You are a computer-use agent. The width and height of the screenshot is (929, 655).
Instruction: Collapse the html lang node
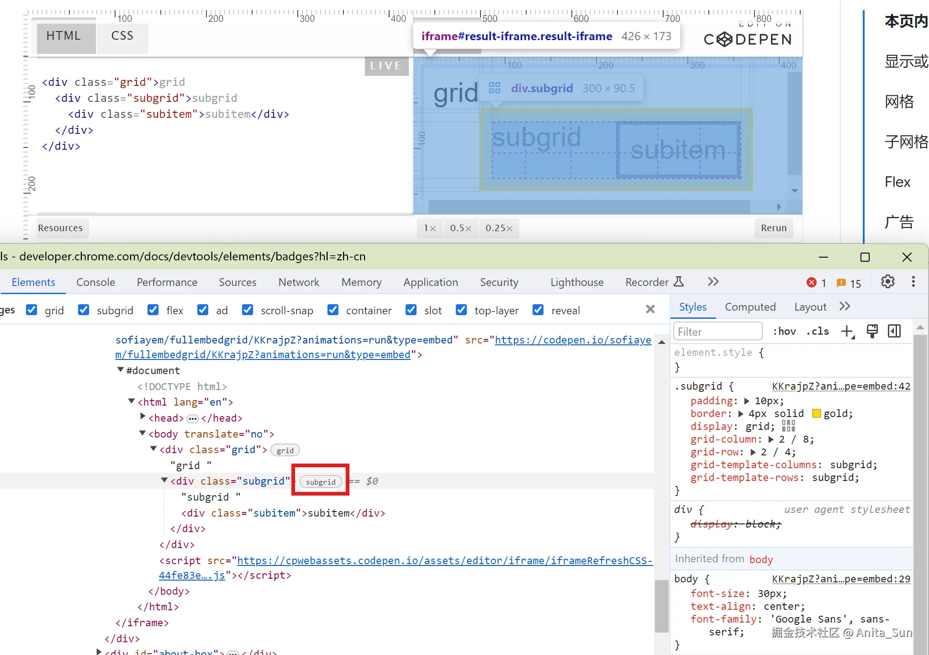click(x=132, y=401)
